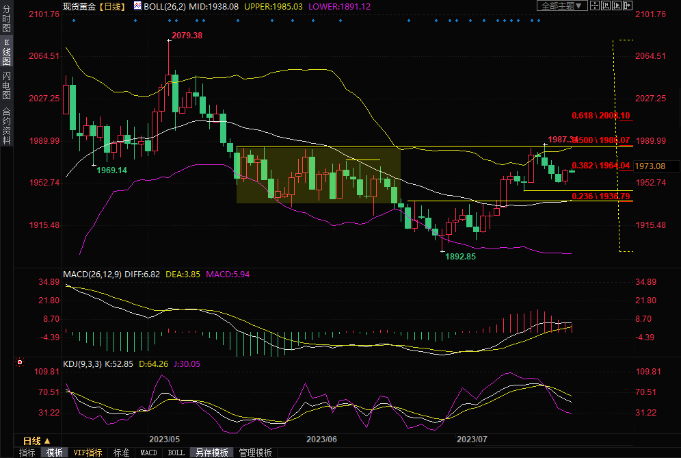Select the 模板 tab at bottom
This screenshot has height=458, width=681.
55,453
